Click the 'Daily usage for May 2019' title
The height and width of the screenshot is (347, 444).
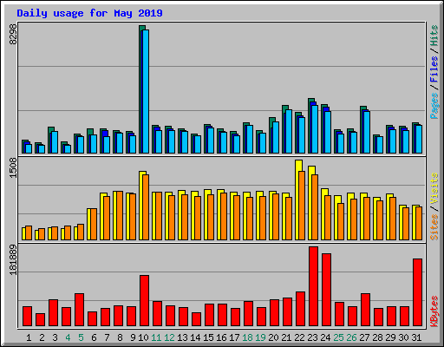[x=89, y=13]
